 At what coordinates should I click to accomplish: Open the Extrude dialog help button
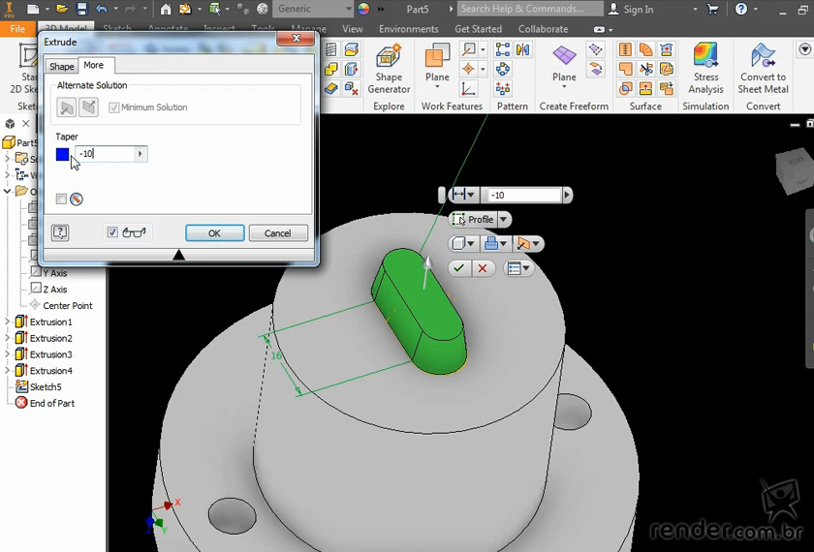point(60,232)
